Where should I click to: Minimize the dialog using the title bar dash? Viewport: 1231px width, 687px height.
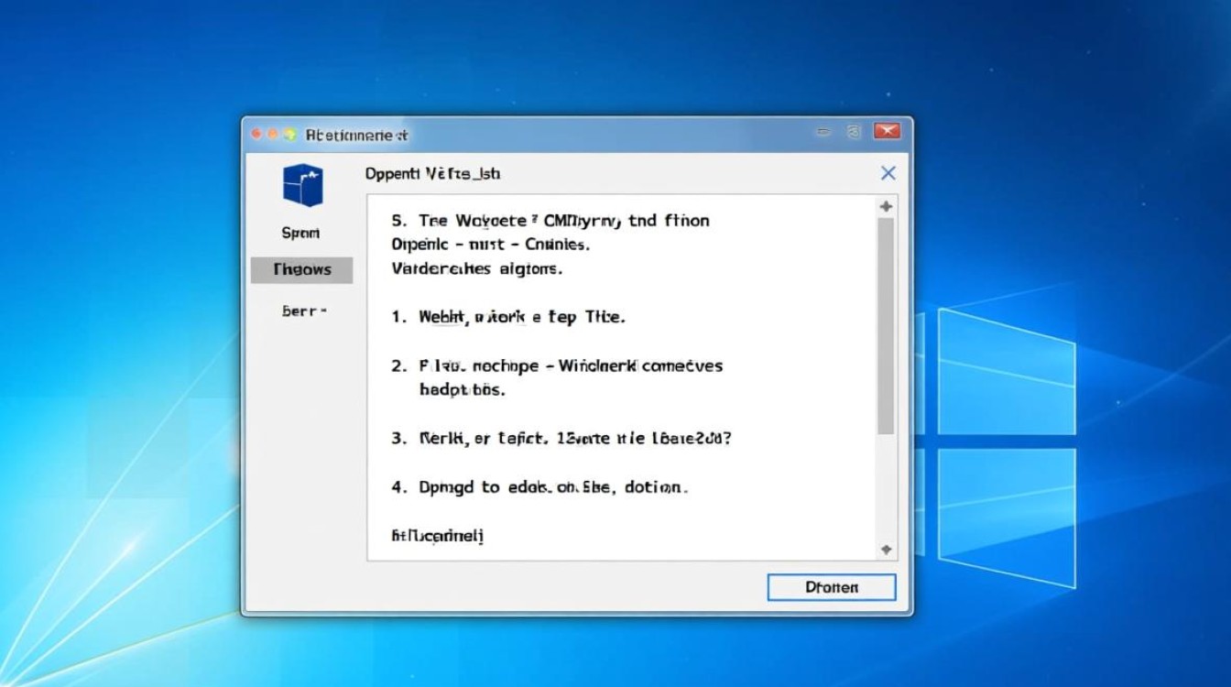(823, 132)
